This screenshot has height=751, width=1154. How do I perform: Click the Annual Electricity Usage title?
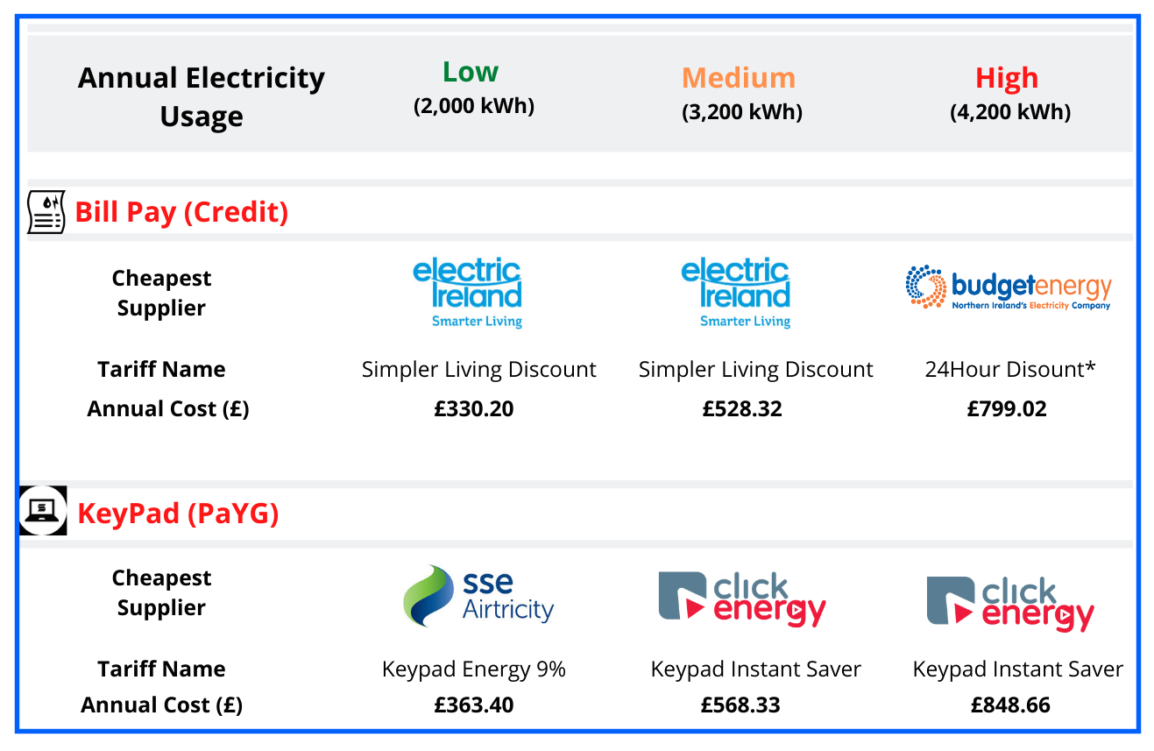coord(202,96)
